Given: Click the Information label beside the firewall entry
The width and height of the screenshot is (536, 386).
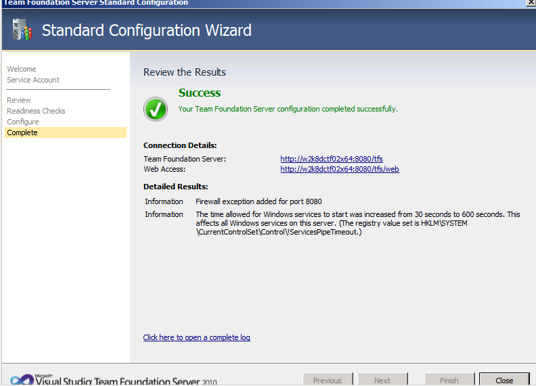Looking at the screenshot, I should tap(164, 201).
